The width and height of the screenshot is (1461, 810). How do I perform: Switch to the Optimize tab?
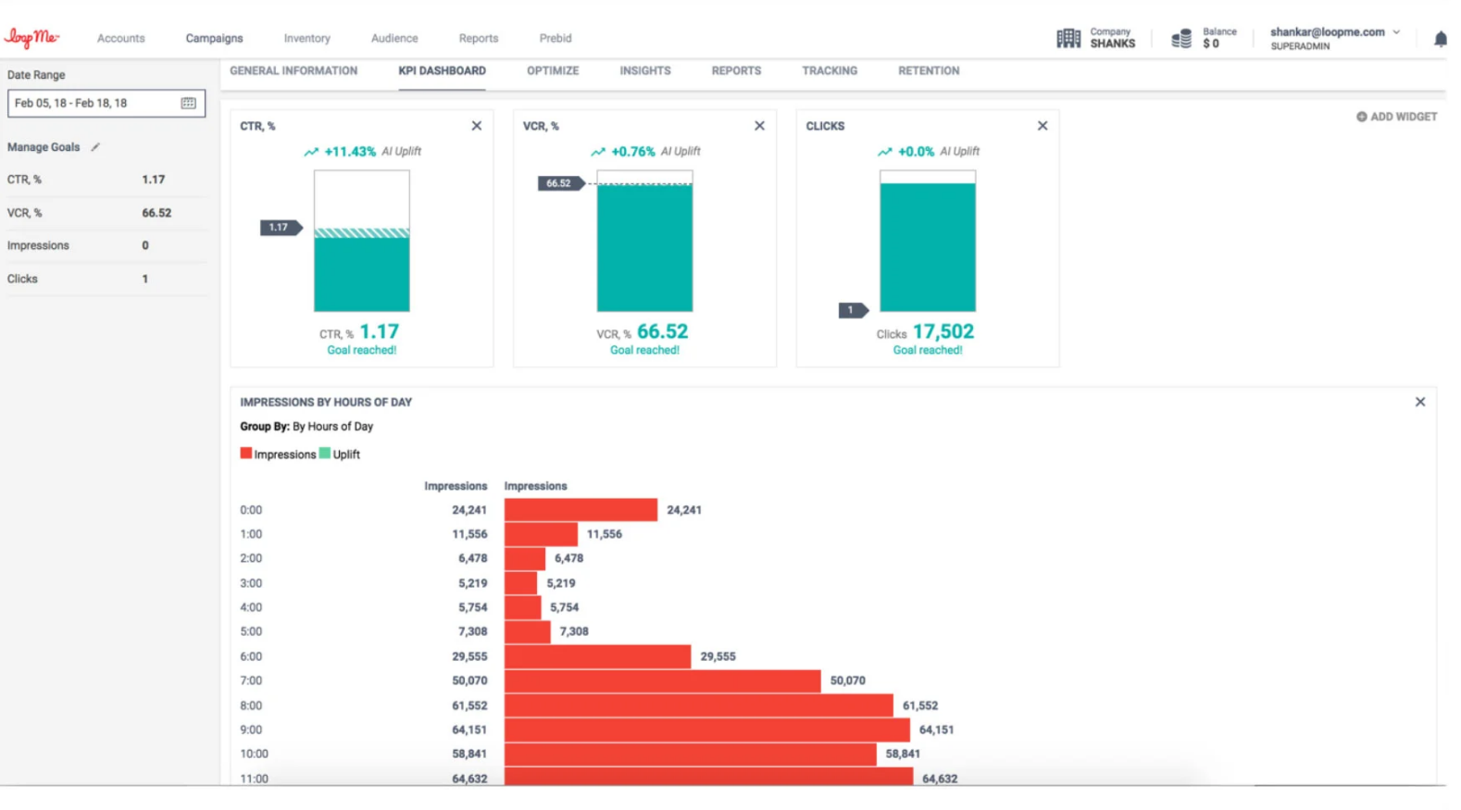click(553, 71)
